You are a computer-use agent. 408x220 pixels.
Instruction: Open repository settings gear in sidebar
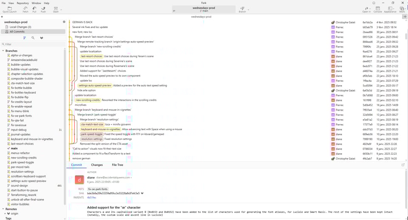[x=64, y=22]
